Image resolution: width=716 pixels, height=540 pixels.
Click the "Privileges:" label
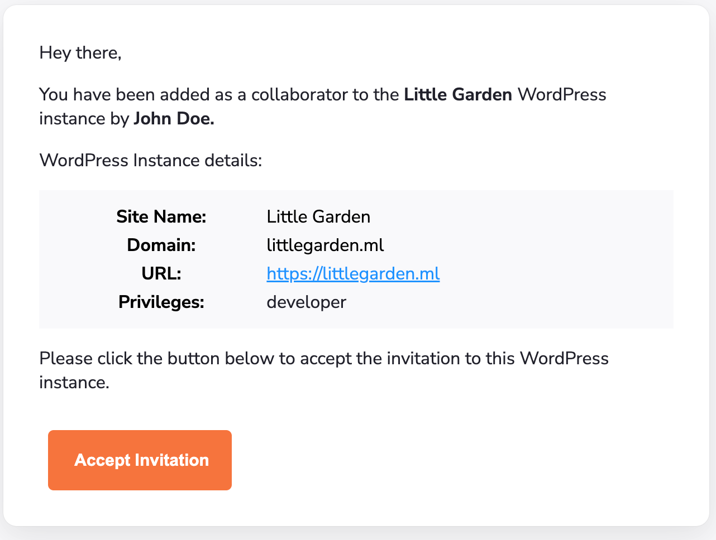tap(161, 302)
